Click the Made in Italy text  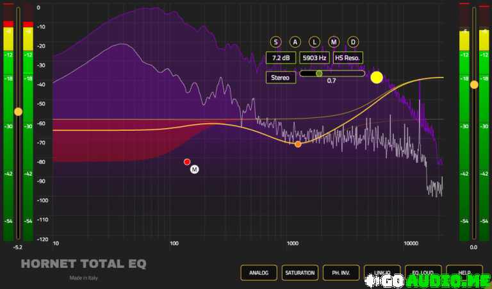[83, 277]
